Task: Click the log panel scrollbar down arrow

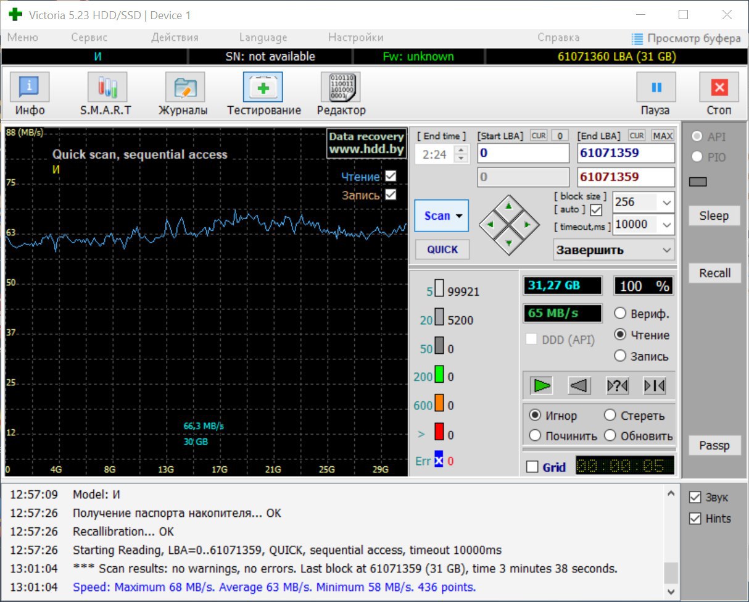Action: [x=671, y=592]
